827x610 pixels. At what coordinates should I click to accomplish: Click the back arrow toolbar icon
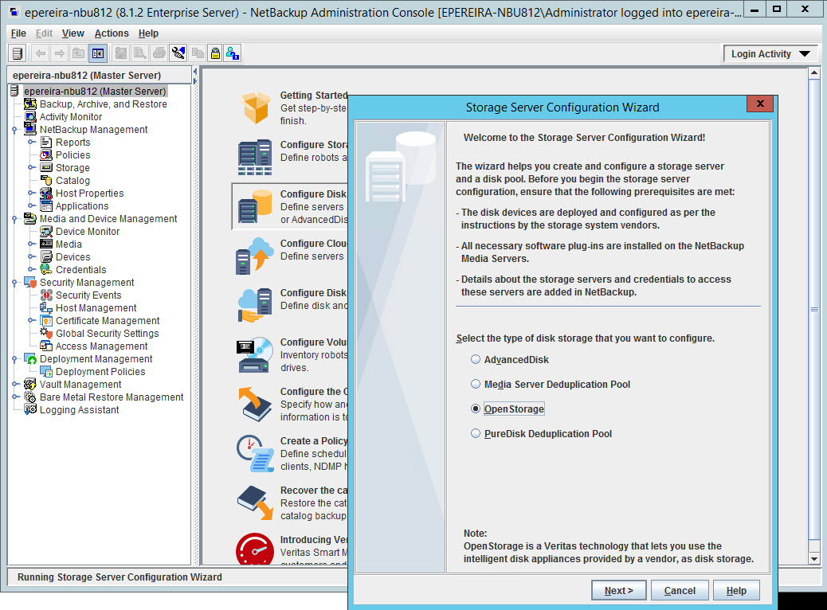click(41, 53)
